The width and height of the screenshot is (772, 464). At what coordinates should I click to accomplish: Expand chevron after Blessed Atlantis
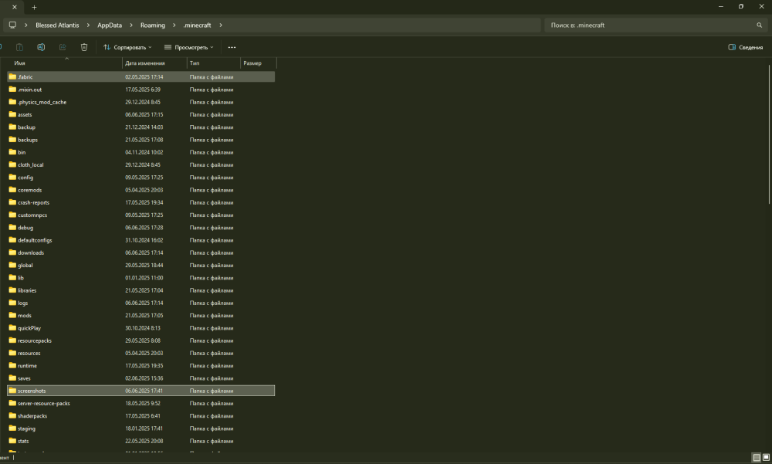(x=88, y=25)
